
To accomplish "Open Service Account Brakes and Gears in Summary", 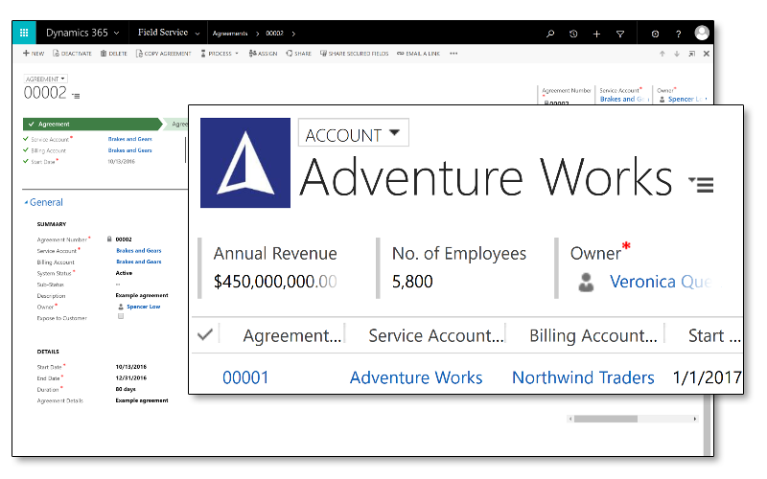I will click(138, 250).
